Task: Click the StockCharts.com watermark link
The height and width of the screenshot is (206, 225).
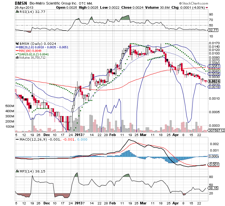Action: coord(194,3)
